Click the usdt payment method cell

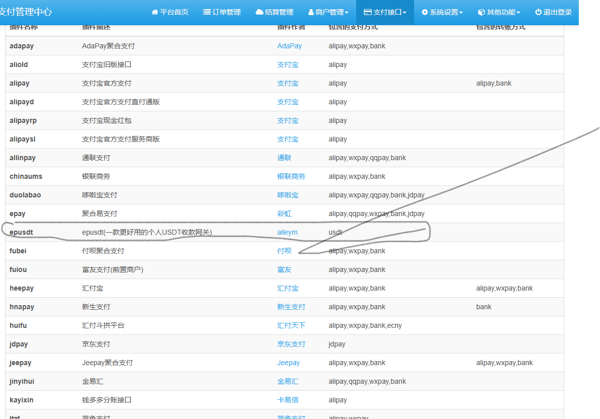pyautogui.click(x=335, y=232)
